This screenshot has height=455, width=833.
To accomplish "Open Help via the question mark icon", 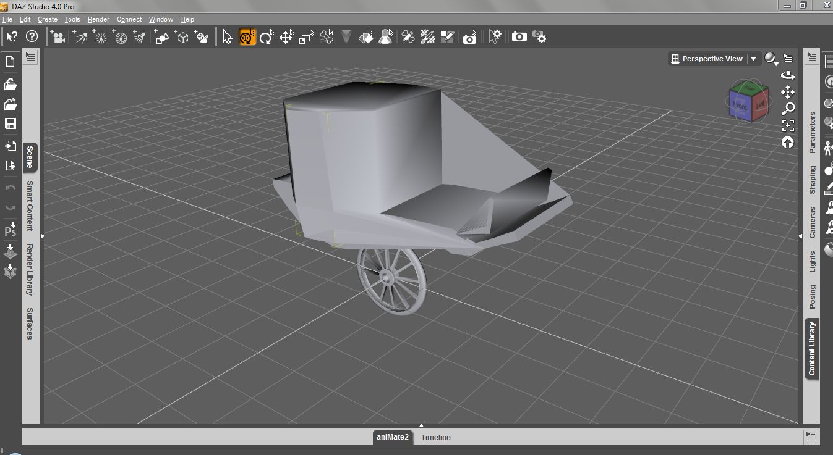I will point(32,36).
